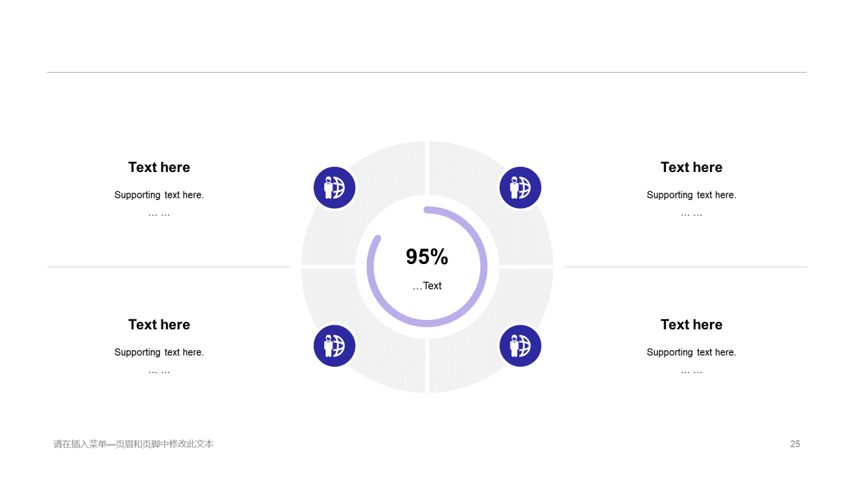Click the slide number 25

click(x=795, y=444)
